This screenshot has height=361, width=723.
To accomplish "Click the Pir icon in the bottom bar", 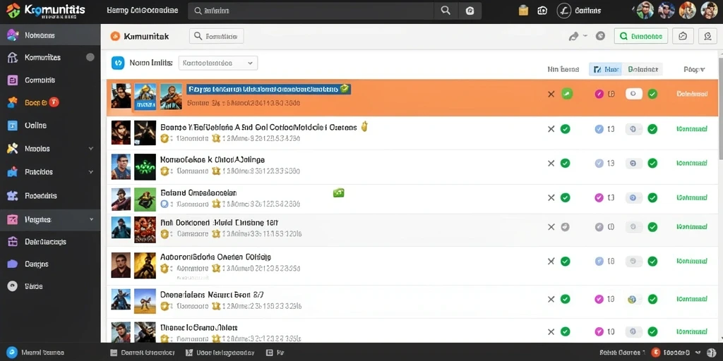I will pos(270,353).
